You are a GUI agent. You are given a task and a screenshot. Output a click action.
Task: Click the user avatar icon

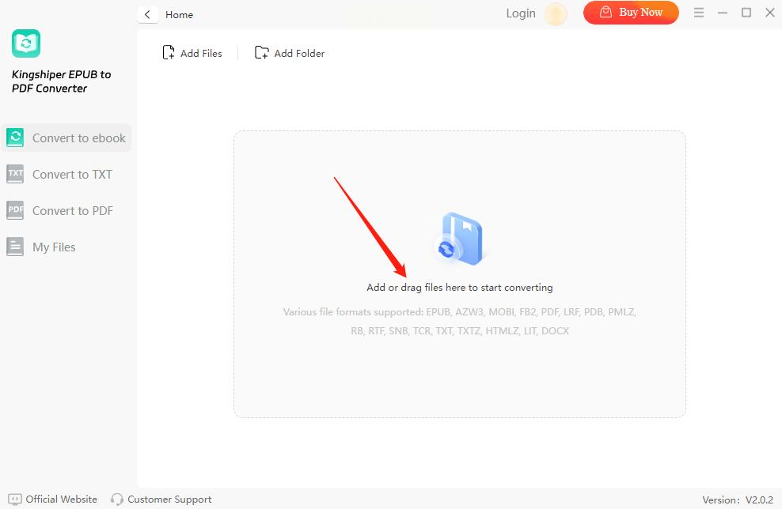point(555,14)
